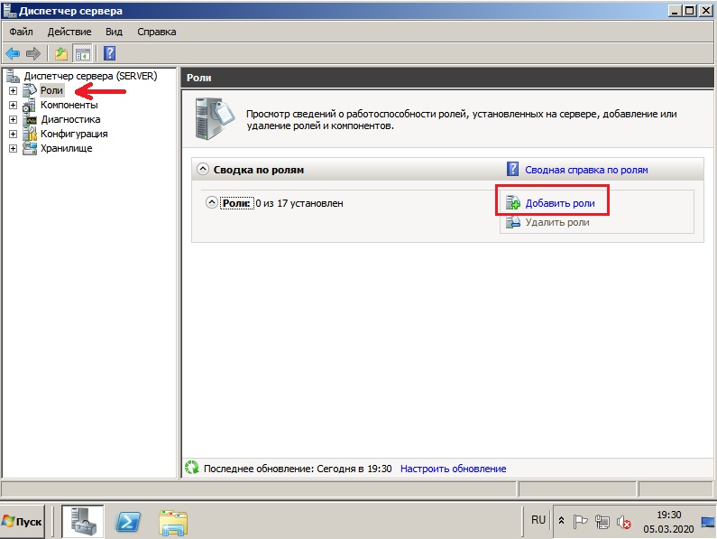This screenshot has width=717, height=539.
Task: Open the Вид menu
Action: coord(114,32)
